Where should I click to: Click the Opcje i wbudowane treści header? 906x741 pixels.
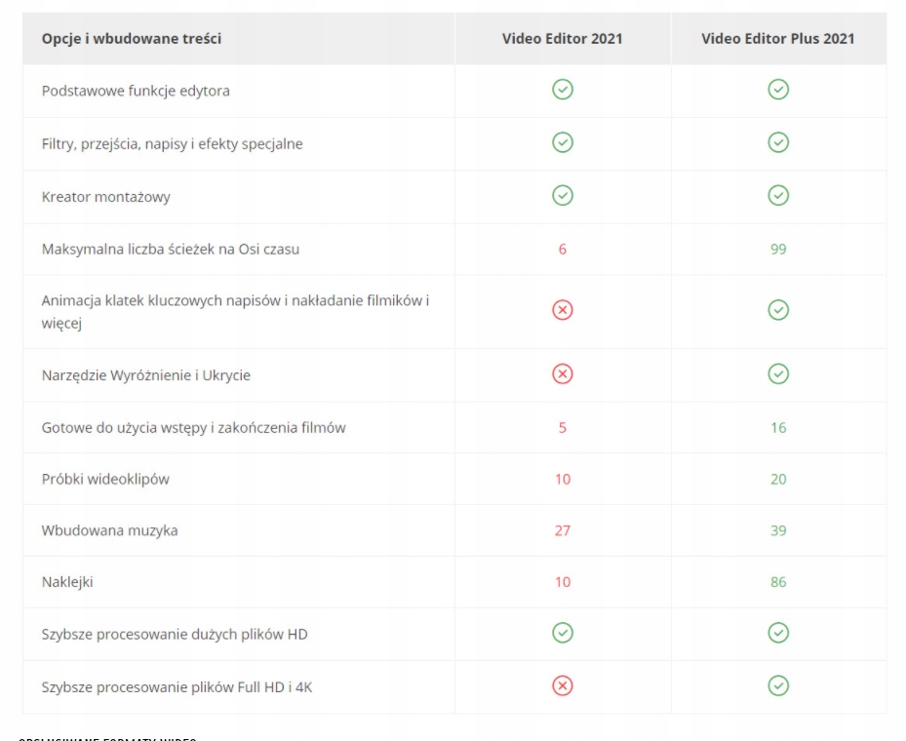coord(132,39)
